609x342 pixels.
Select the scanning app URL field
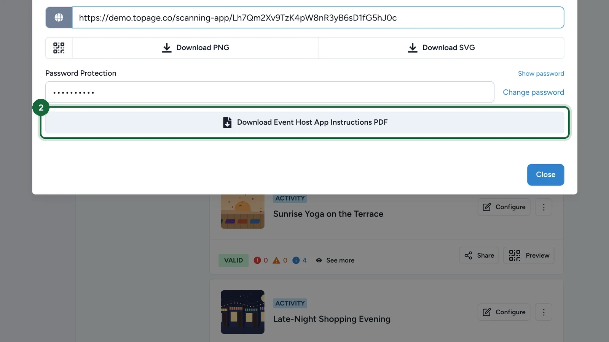(318, 17)
